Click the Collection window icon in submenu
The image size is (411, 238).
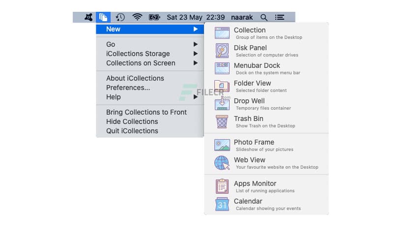coord(222,33)
